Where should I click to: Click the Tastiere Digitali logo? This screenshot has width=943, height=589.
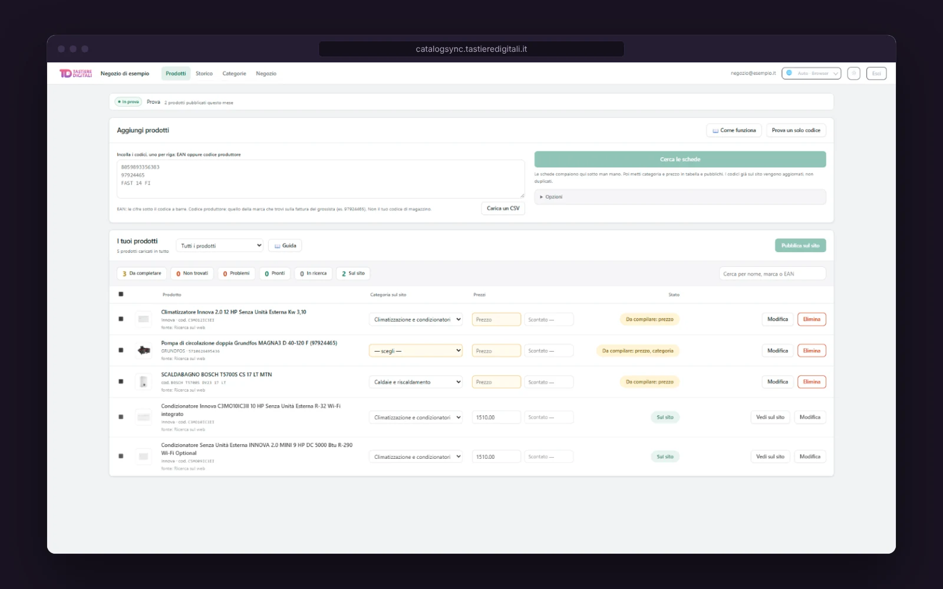[75, 74]
